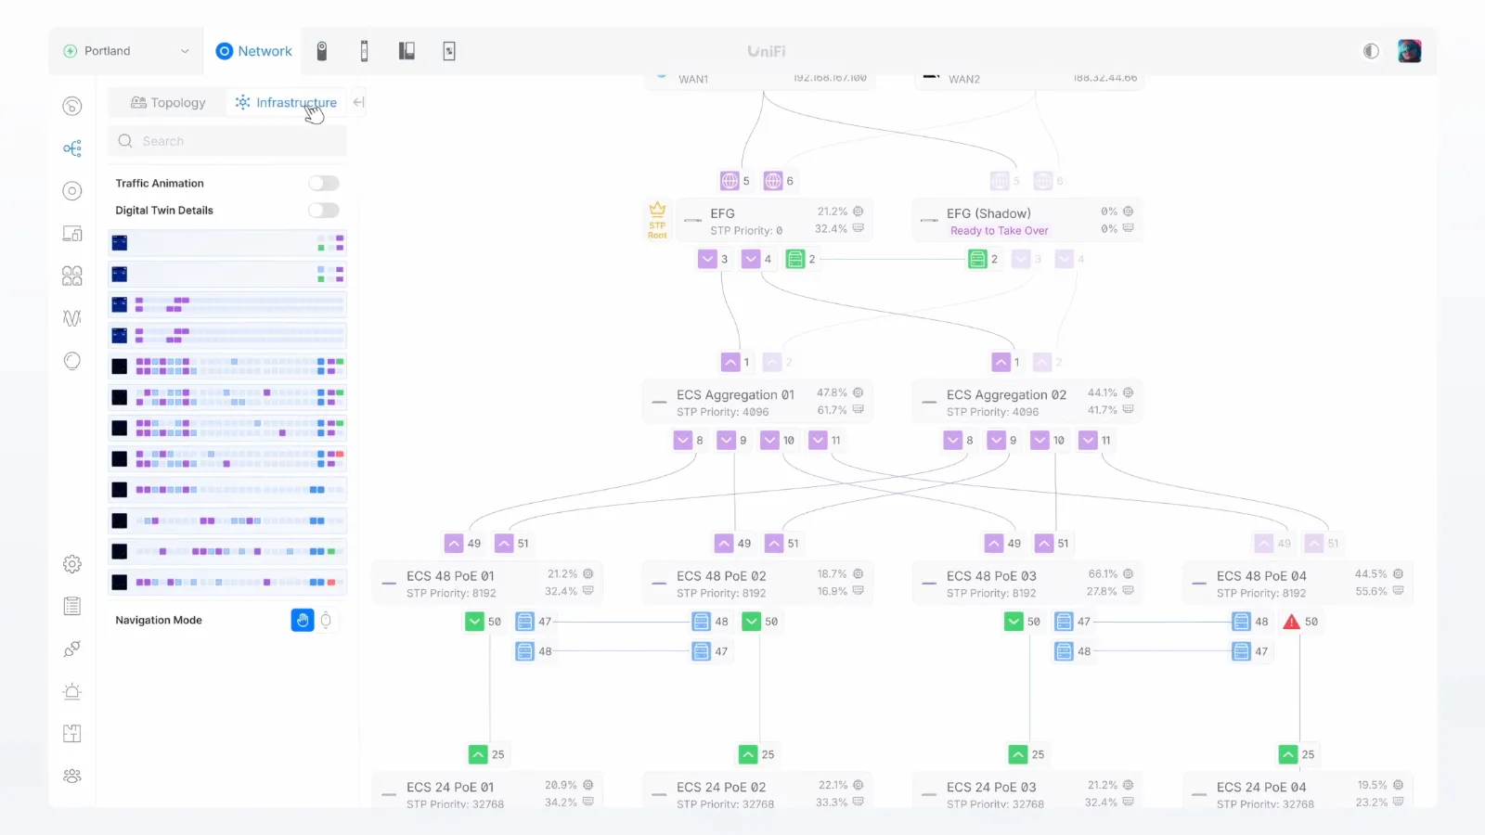Enable the Traffic Animation toggle
Viewport: 1485px width, 835px height.
(323, 183)
